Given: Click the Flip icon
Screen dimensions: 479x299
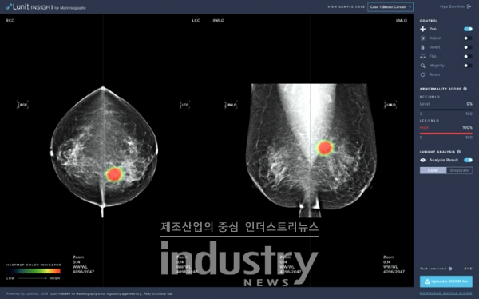Looking at the screenshot, I should pos(423,56).
